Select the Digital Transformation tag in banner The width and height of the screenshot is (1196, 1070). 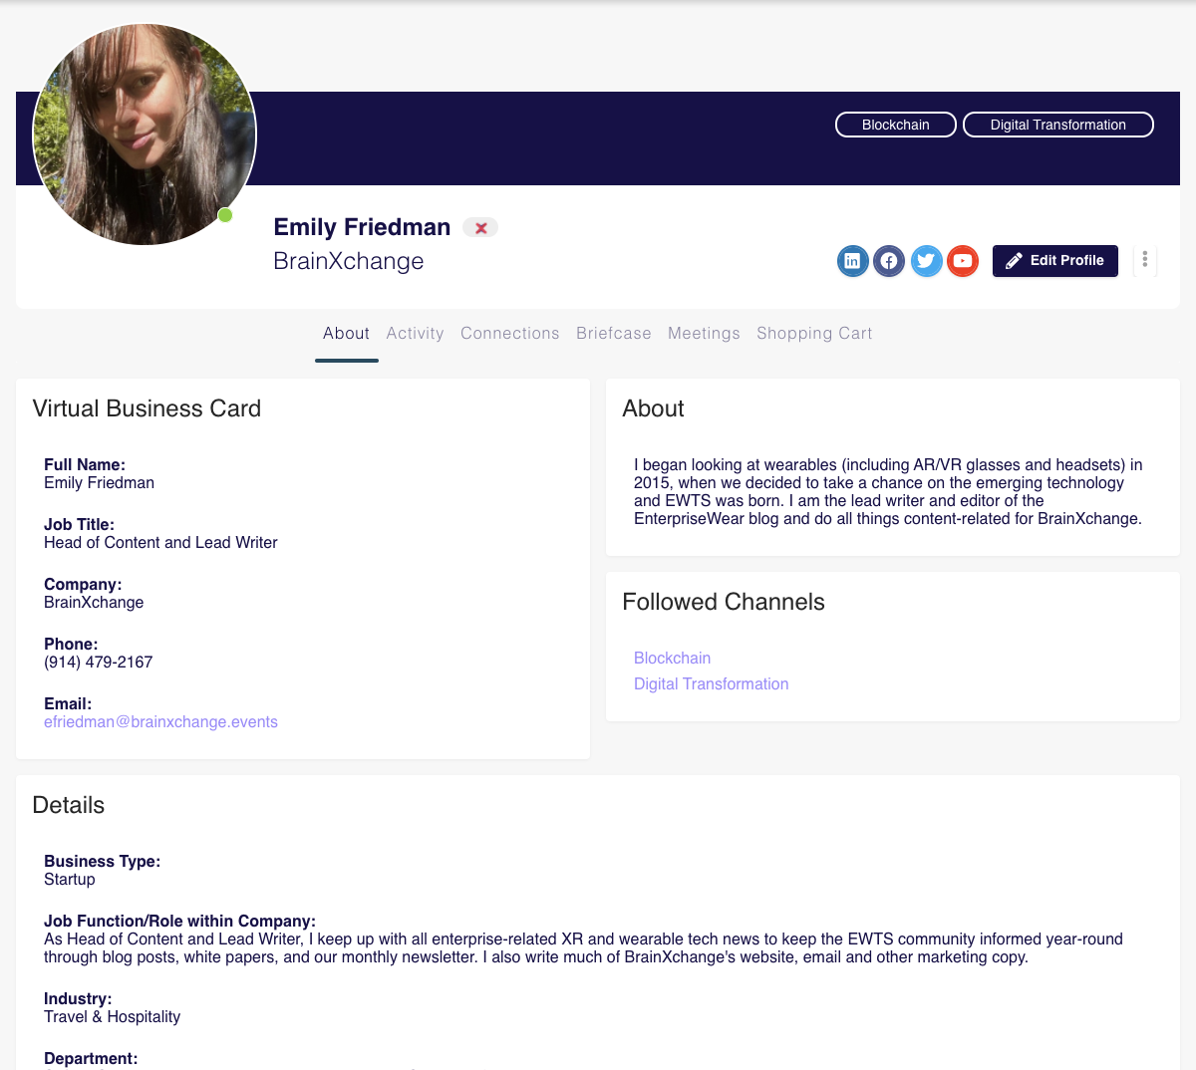1058,125
